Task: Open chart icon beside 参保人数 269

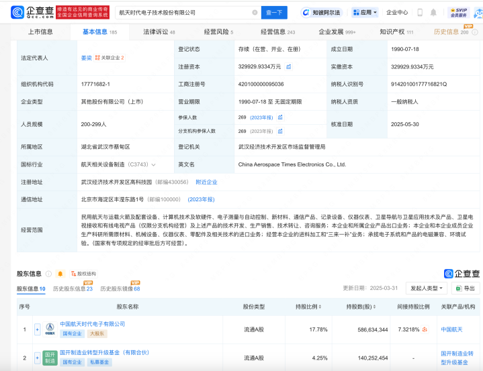Action: [x=280, y=117]
